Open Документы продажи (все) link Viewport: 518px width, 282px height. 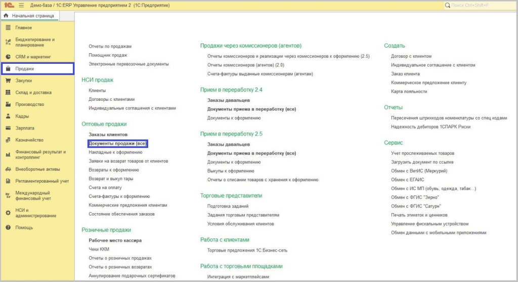(117, 144)
